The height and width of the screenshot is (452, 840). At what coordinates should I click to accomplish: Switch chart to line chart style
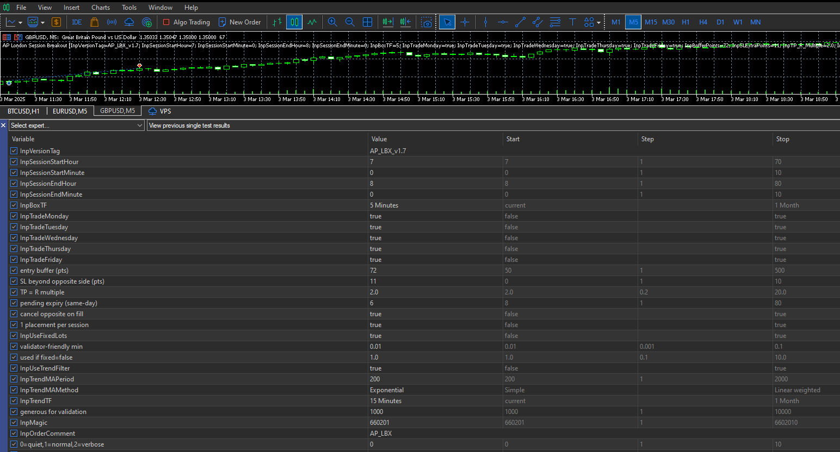[x=312, y=22]
